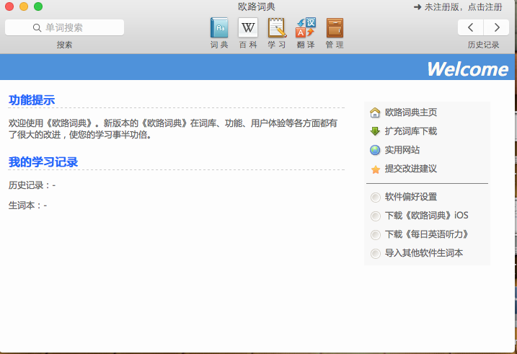Click the 我的学习记录 heading
The image size is (517, 354).
(x=43, y=162)
